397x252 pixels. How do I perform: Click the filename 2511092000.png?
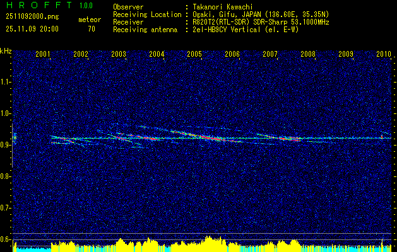32,17
